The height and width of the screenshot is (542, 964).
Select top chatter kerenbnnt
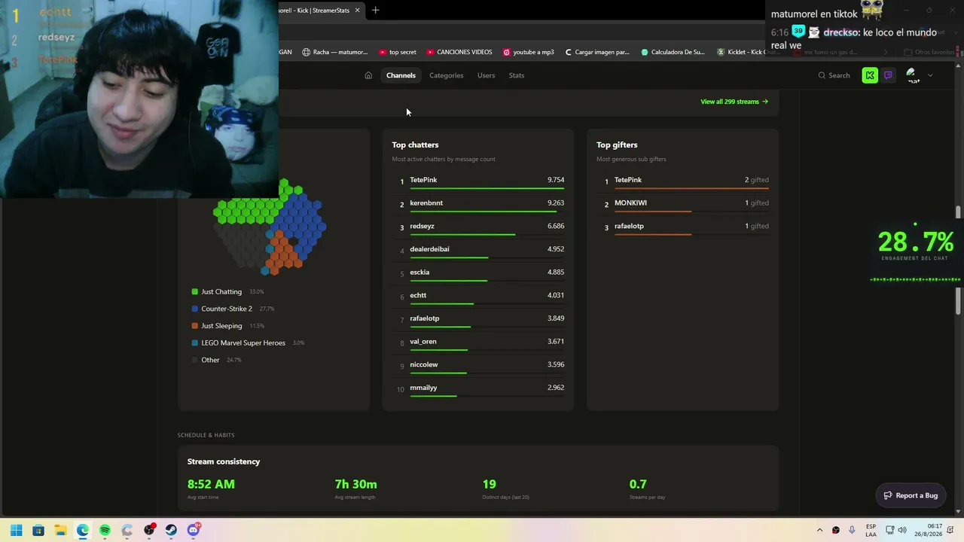[x=426, y=203]
